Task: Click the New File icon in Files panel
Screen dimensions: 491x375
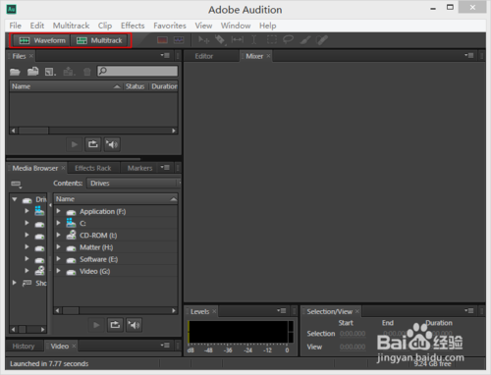Action: [x=50, y=72]
